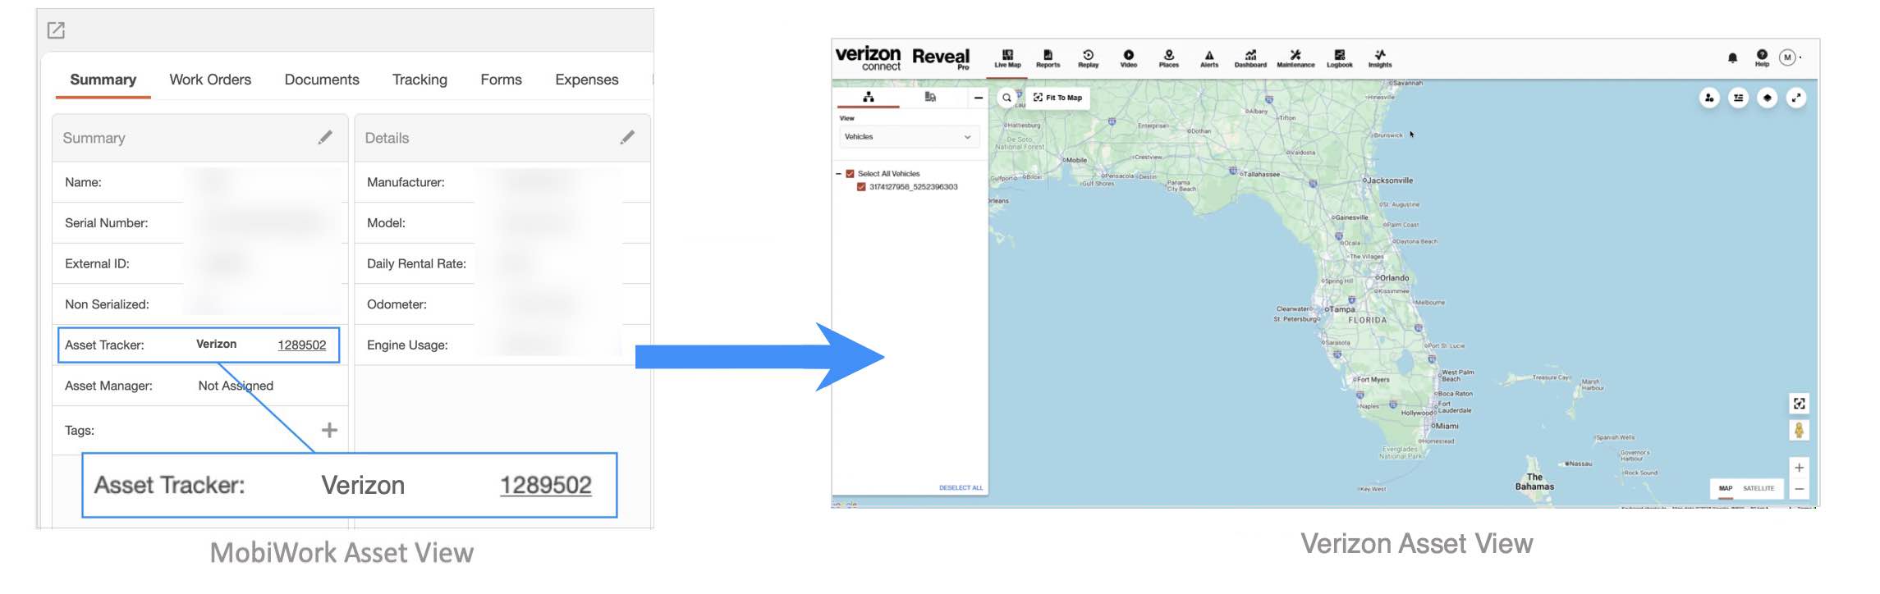Viewport: 1880px width, 594px height.
Task: Edit the Summary panel with pencil icon
Action: pos(325,138)
